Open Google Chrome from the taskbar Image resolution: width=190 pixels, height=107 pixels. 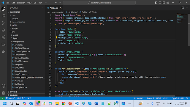pos(64,103)
